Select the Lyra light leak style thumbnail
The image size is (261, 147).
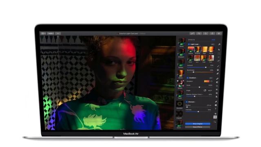(x=197, y=58)
